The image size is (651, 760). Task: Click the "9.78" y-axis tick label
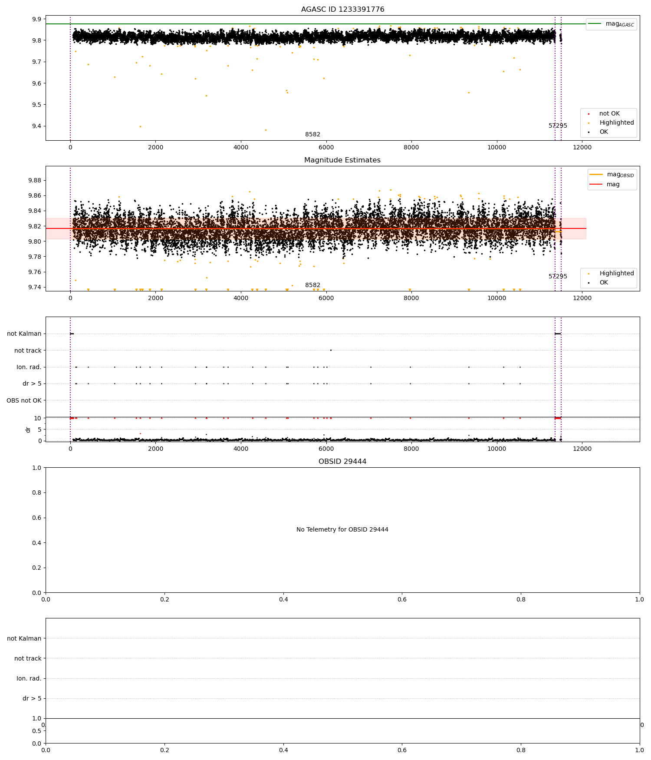pos(35,257)
